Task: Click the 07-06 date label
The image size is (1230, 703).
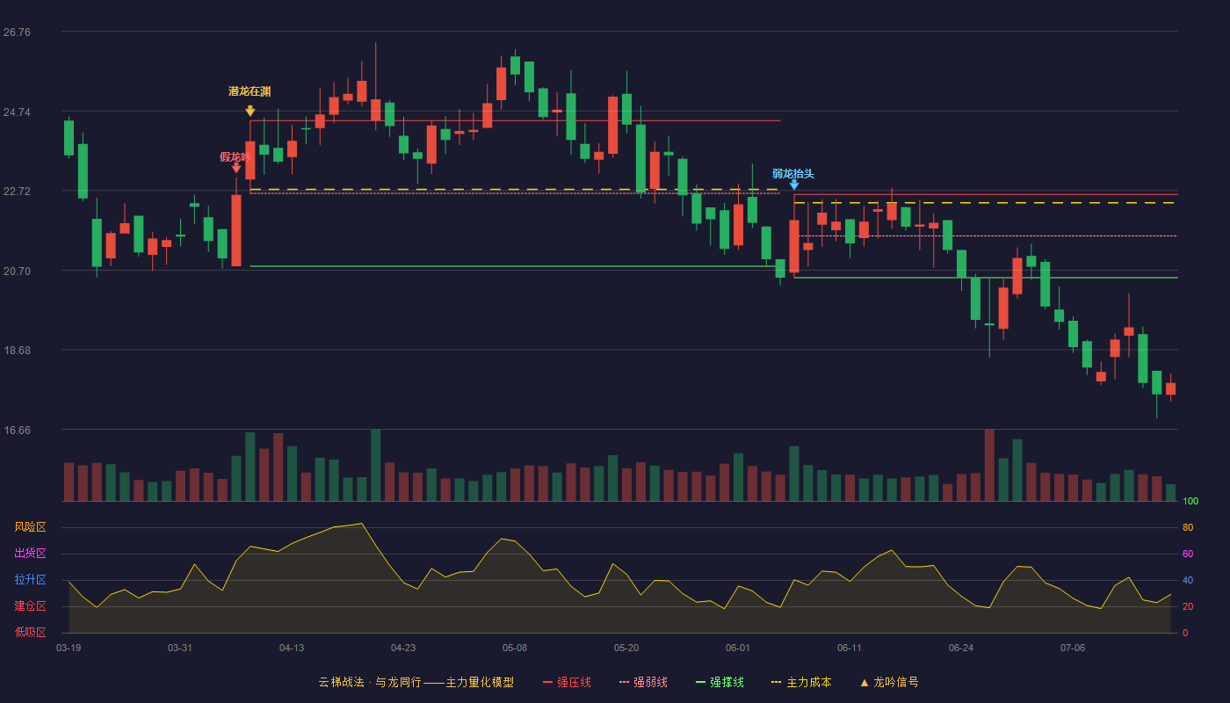Action: [x=1073, y=648]
